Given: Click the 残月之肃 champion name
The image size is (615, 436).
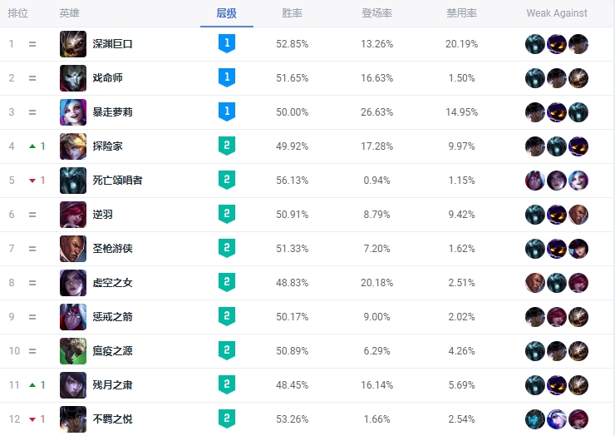Looking at the screenshot, I should point(112,385).
